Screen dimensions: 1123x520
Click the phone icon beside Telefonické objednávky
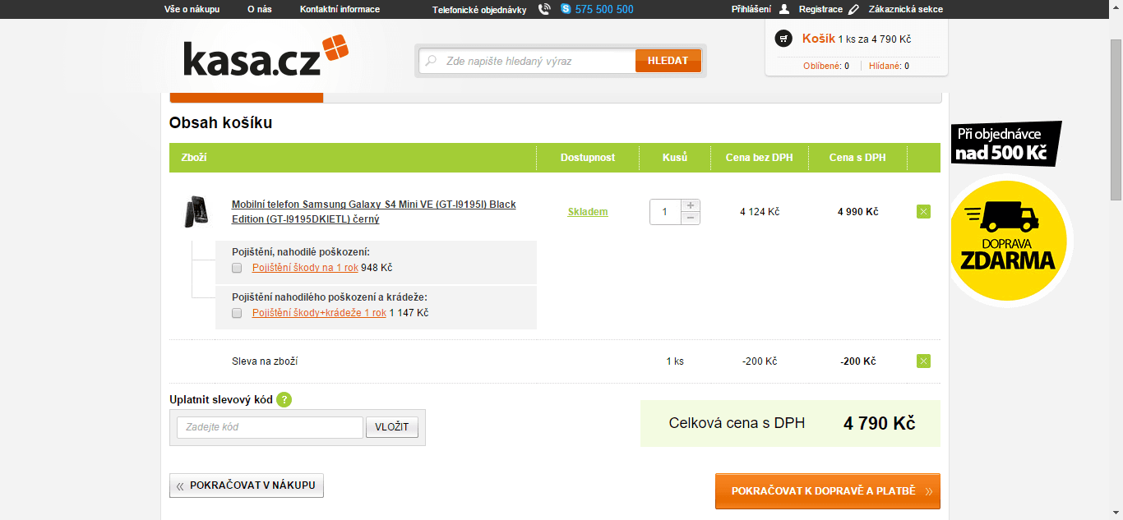544,9
